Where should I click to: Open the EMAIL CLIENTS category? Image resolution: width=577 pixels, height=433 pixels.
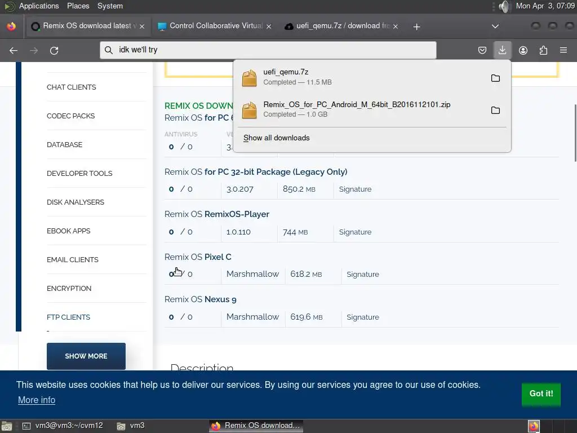tap(73, 259)
